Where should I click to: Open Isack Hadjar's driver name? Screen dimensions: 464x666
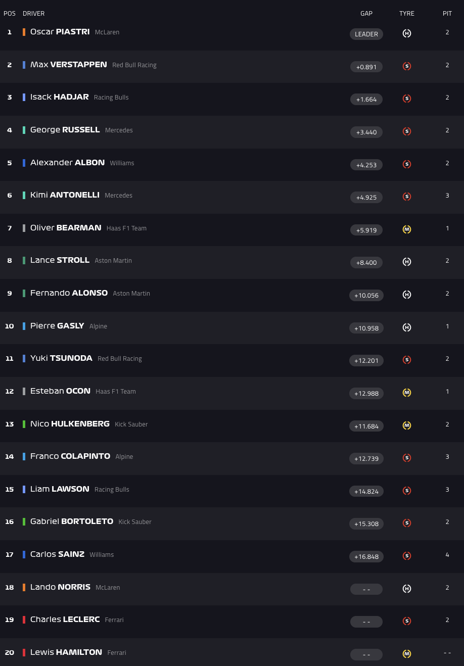click(x=59, y=97)
